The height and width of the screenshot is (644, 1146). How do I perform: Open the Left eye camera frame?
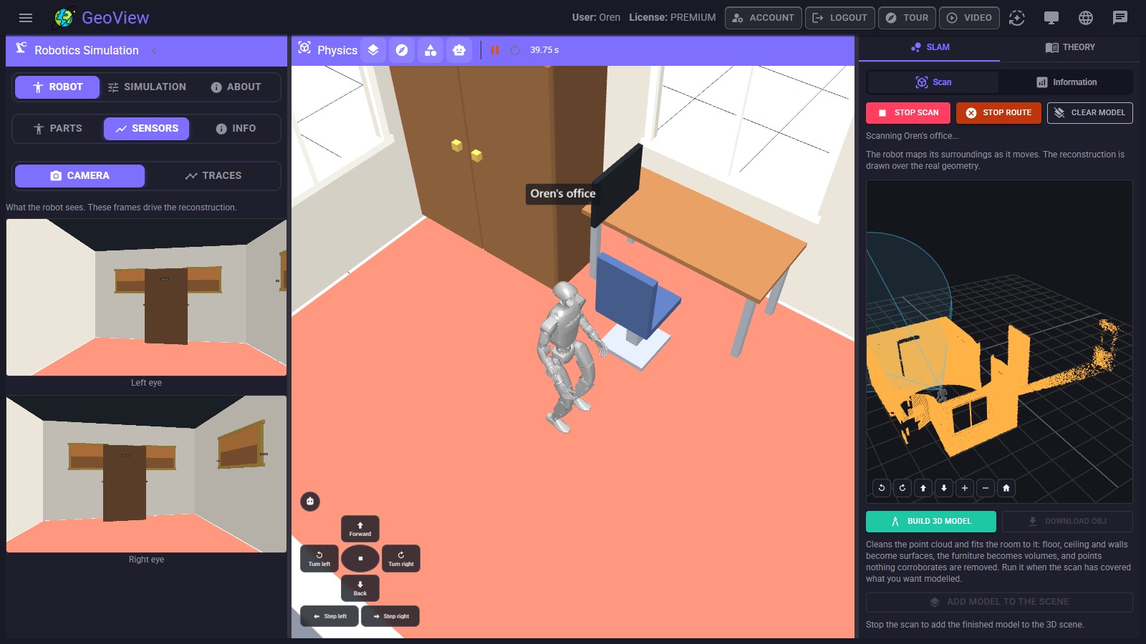click(146, 297)
